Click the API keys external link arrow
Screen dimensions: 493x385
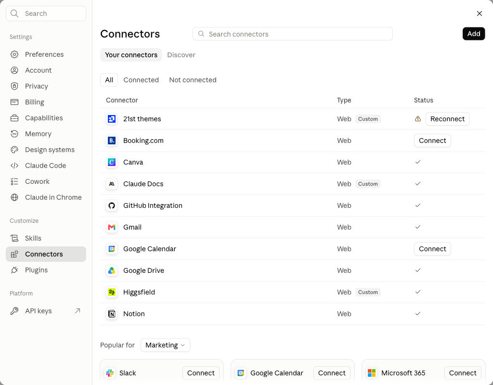tap(78, 311)
